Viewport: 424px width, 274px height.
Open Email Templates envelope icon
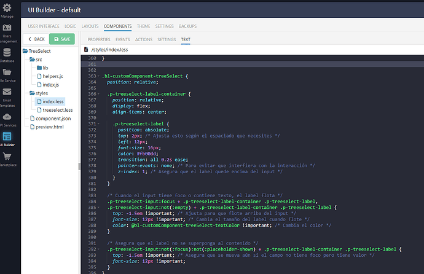[7, 92]
